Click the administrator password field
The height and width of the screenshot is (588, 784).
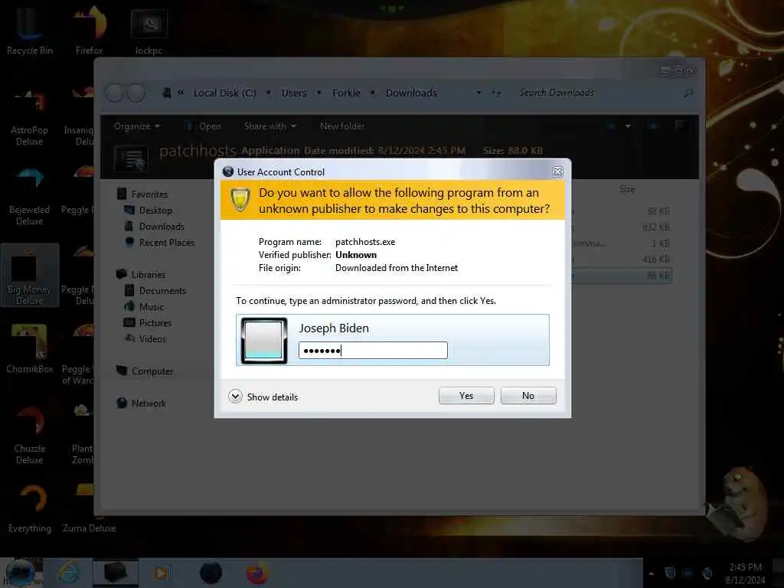pyautogui.click(x=373, y=351)
